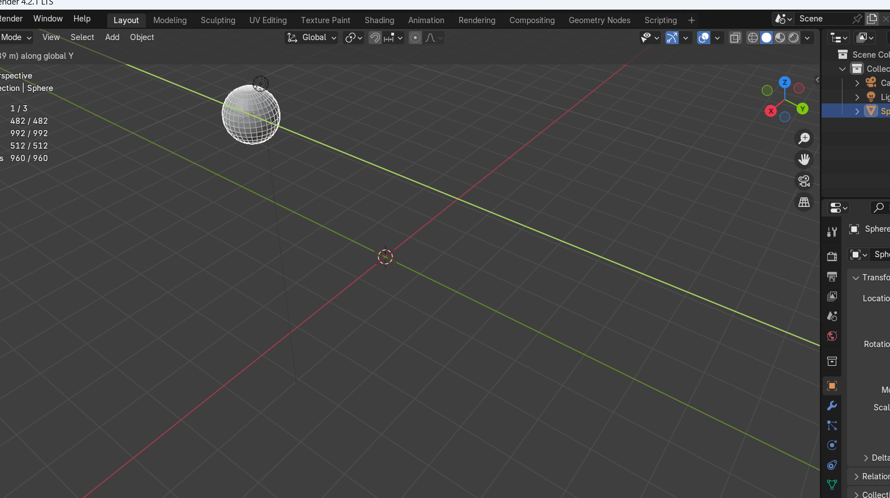This screenshot has height=498, width=890.
Task: Switch to the Geometry Nodes workspace tab
Action: (599, 20)
